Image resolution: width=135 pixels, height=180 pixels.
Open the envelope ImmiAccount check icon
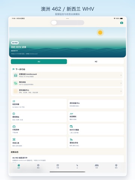tap(16, 75)
